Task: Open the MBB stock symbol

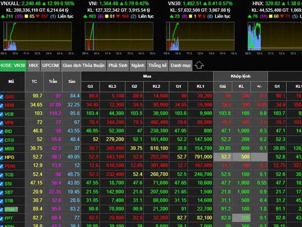Action: [x=9, y=149]
